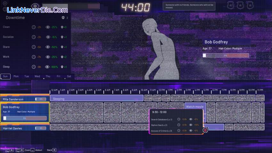Select the Watch movie timeline block
Viewport: 272px width, 153px height.
pos(195,107)
